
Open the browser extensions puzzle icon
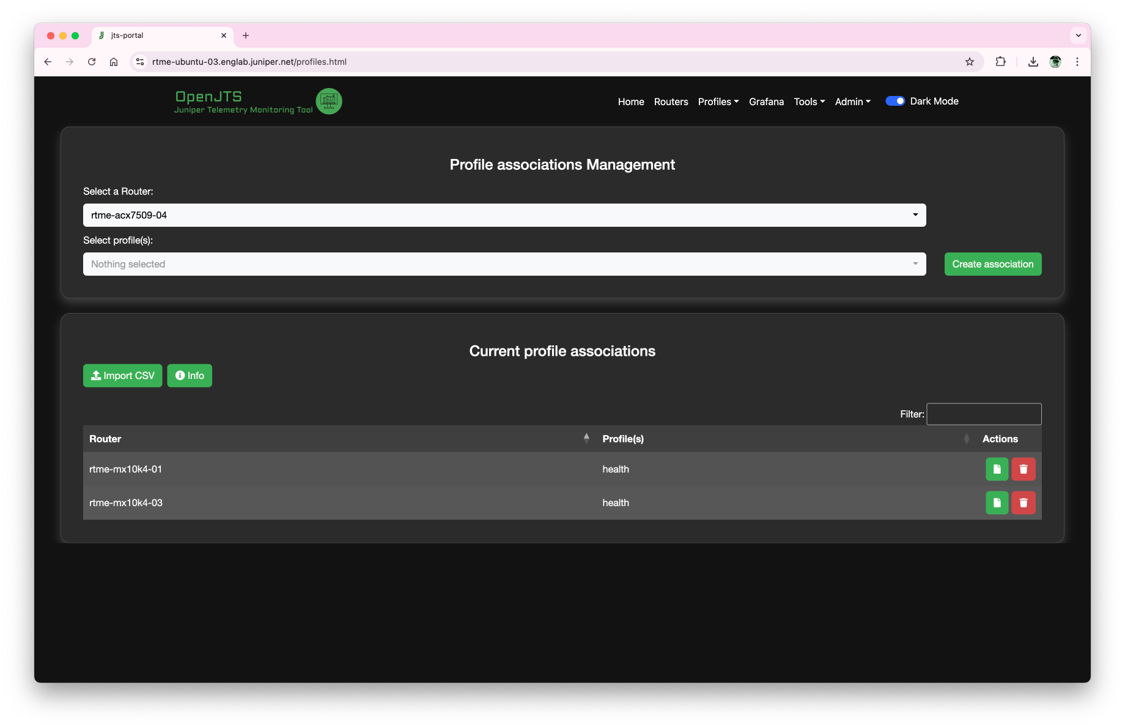click(1000, 62)
